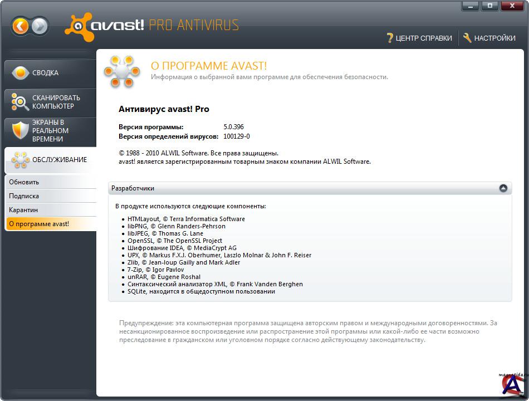This screenshot has height=401, width=529.
Task: Go to the Карантин page
Action: [23, 210]
